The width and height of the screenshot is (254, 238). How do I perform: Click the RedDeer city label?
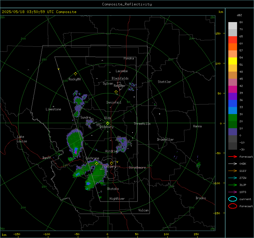120,86
